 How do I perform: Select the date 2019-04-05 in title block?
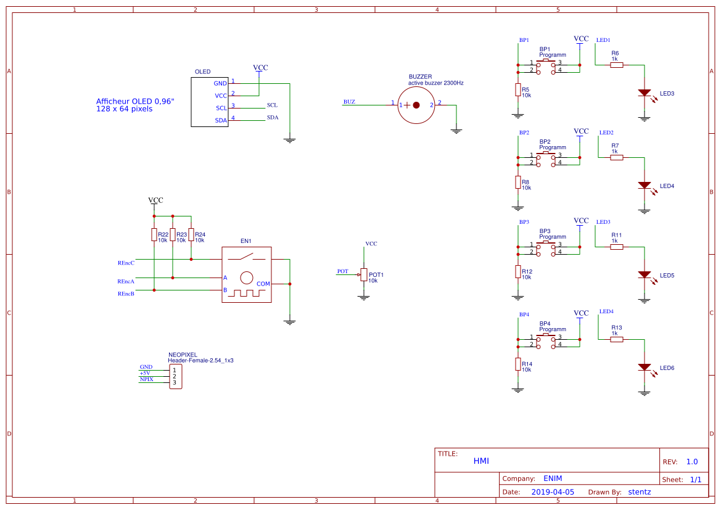(x=553, y=491)
